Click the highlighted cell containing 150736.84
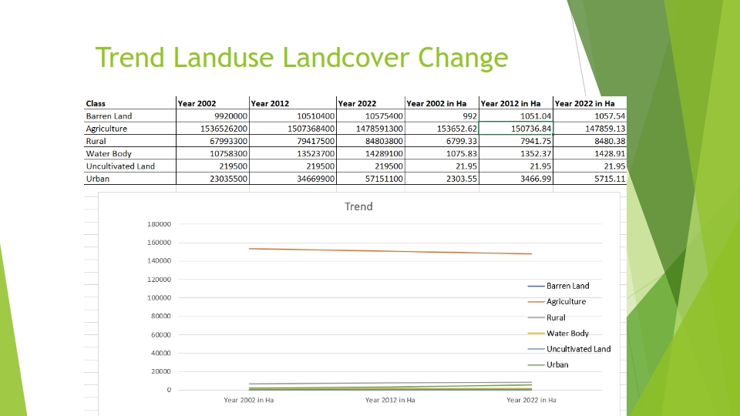Viewport: 740px width, 416px height. click(516, 129)
